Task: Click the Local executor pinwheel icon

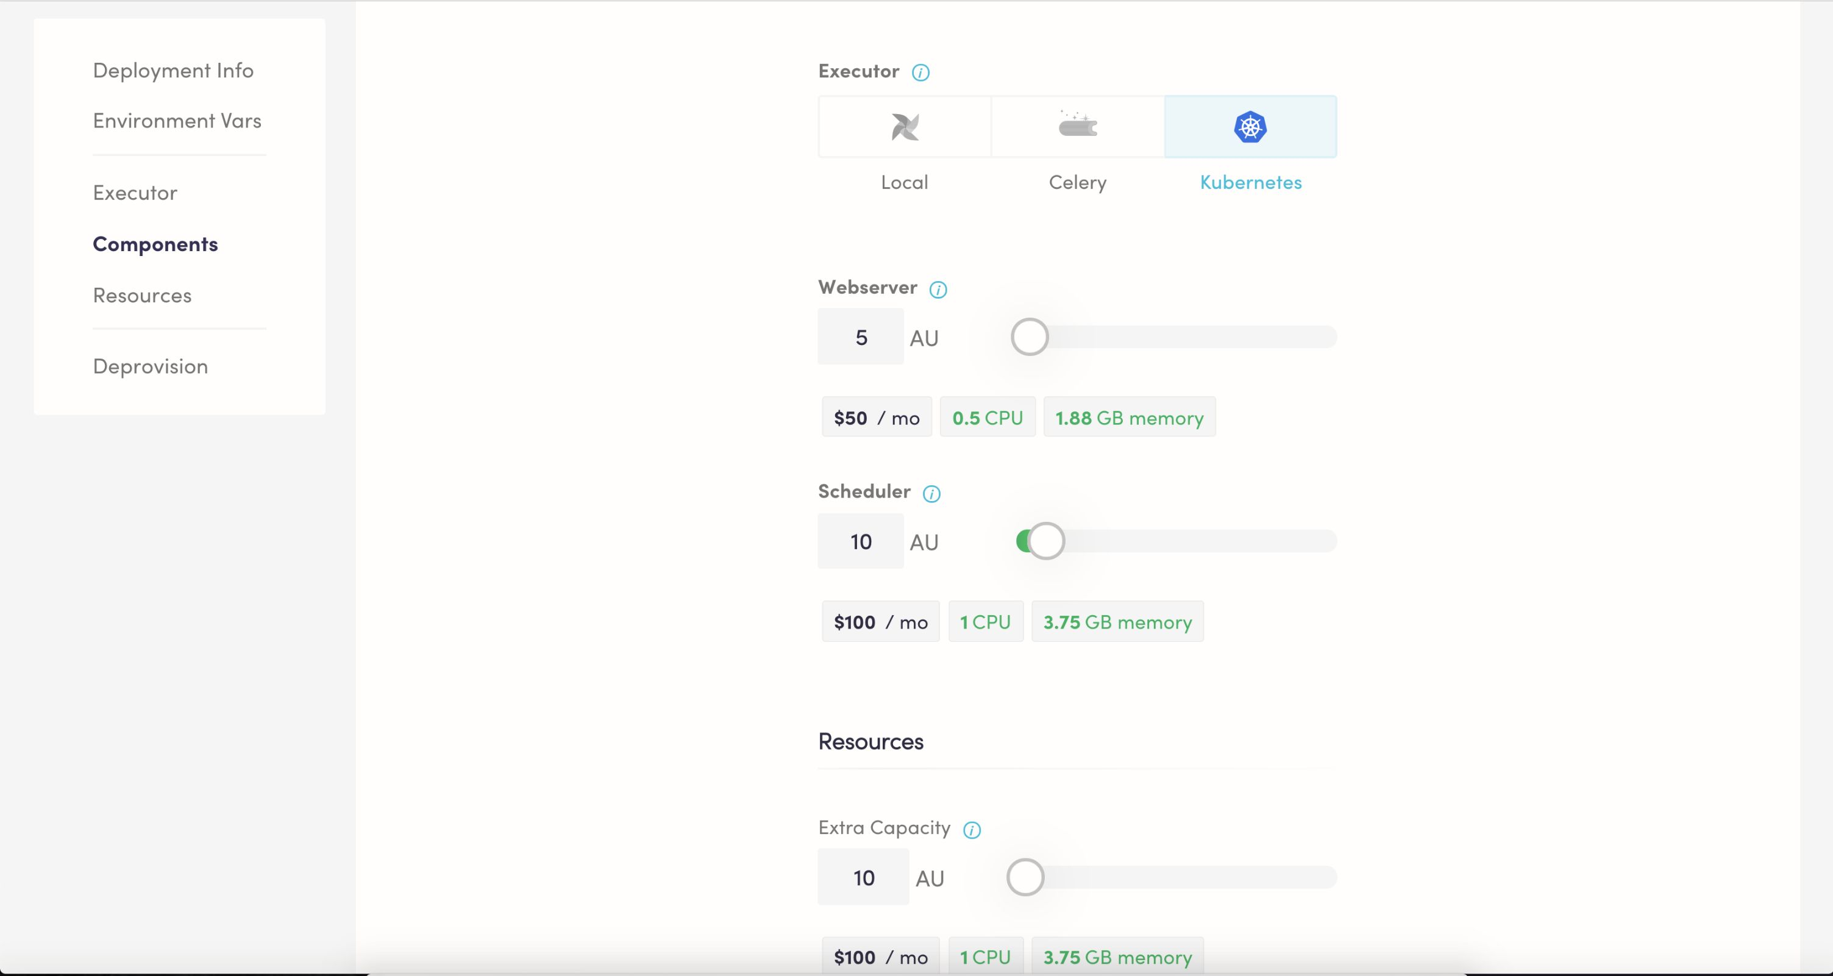Action: click(x=903, y=126)
